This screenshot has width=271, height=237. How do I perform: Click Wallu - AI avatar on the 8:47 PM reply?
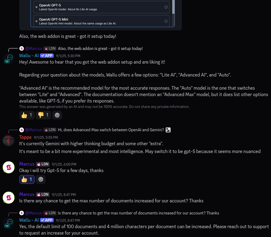(9, 223)
